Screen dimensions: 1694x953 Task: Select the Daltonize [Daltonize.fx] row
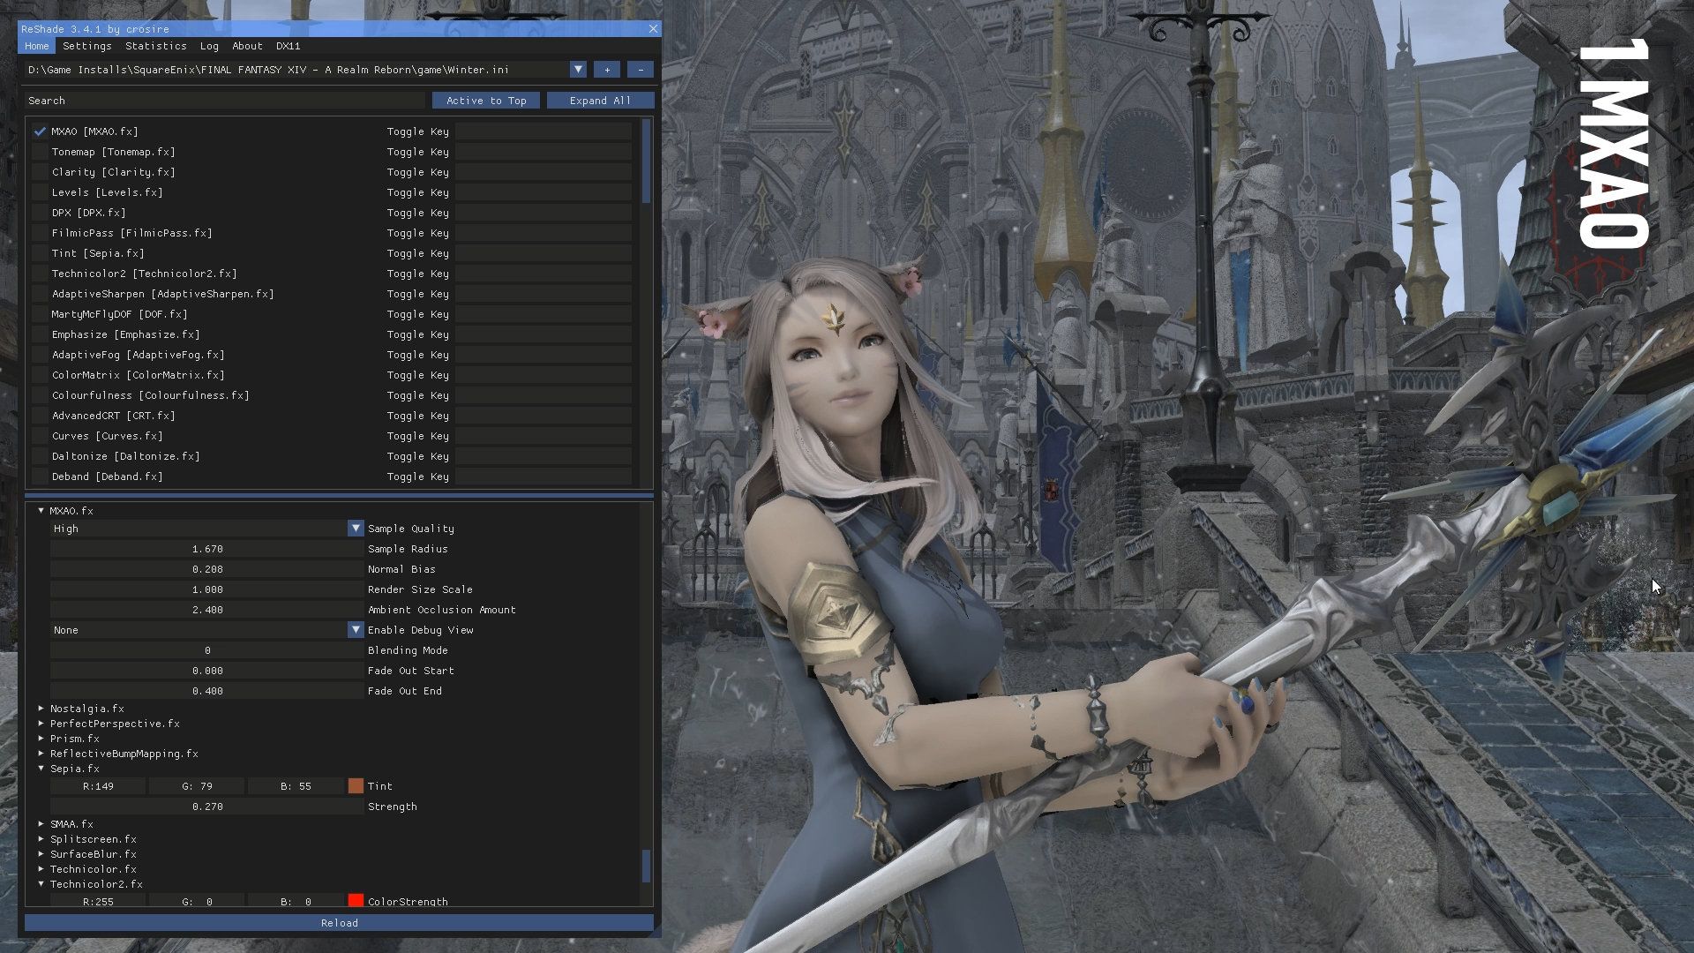click(125, 456)
